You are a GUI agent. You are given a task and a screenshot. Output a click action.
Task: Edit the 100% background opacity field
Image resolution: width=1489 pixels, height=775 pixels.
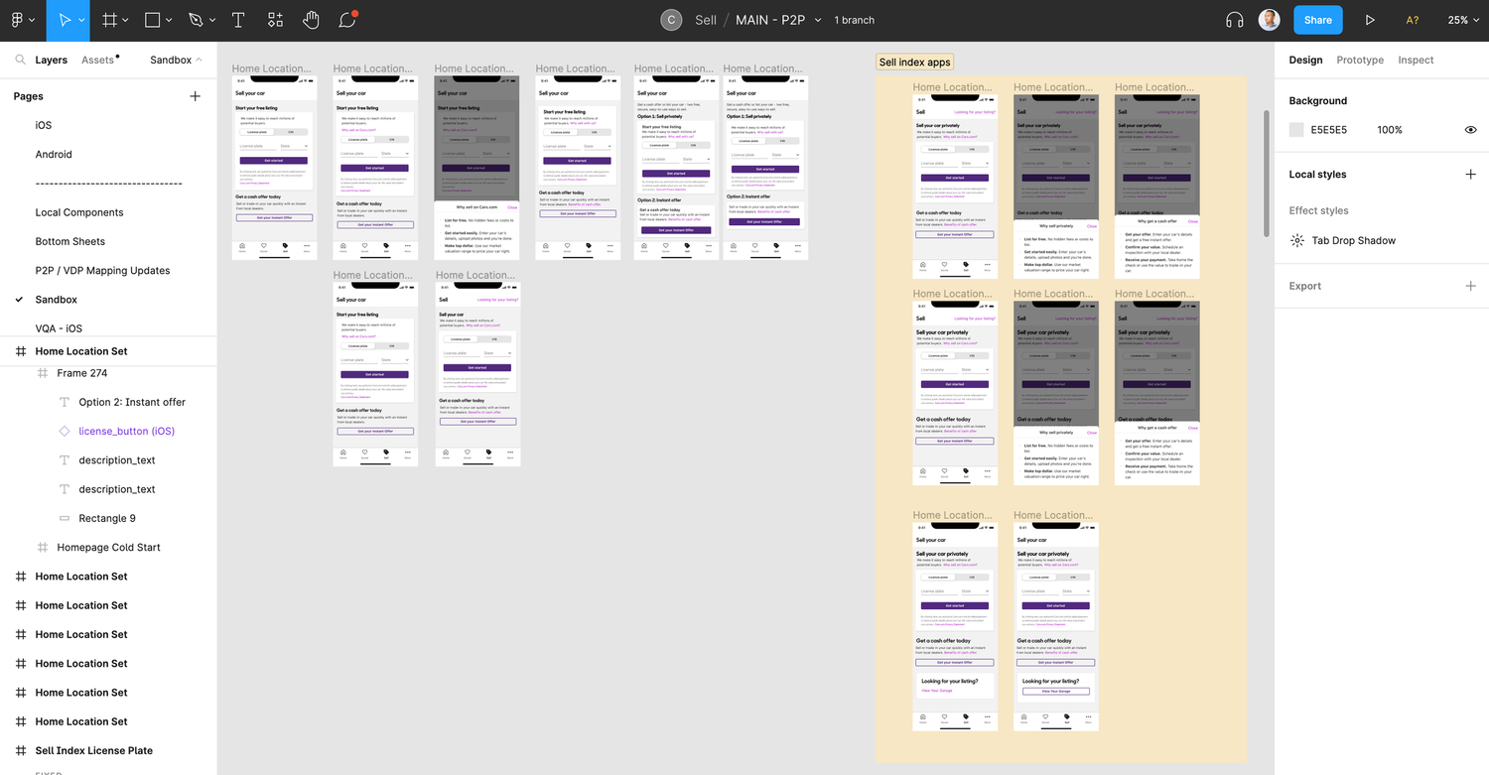click(1390, 130)
